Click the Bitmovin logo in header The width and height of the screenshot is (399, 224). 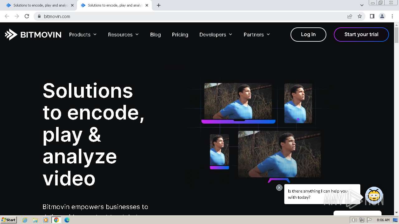[33, 35]
